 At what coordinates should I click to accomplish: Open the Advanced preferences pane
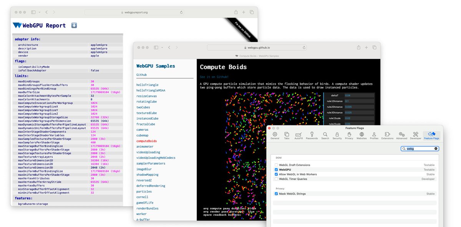click(401, 136)
